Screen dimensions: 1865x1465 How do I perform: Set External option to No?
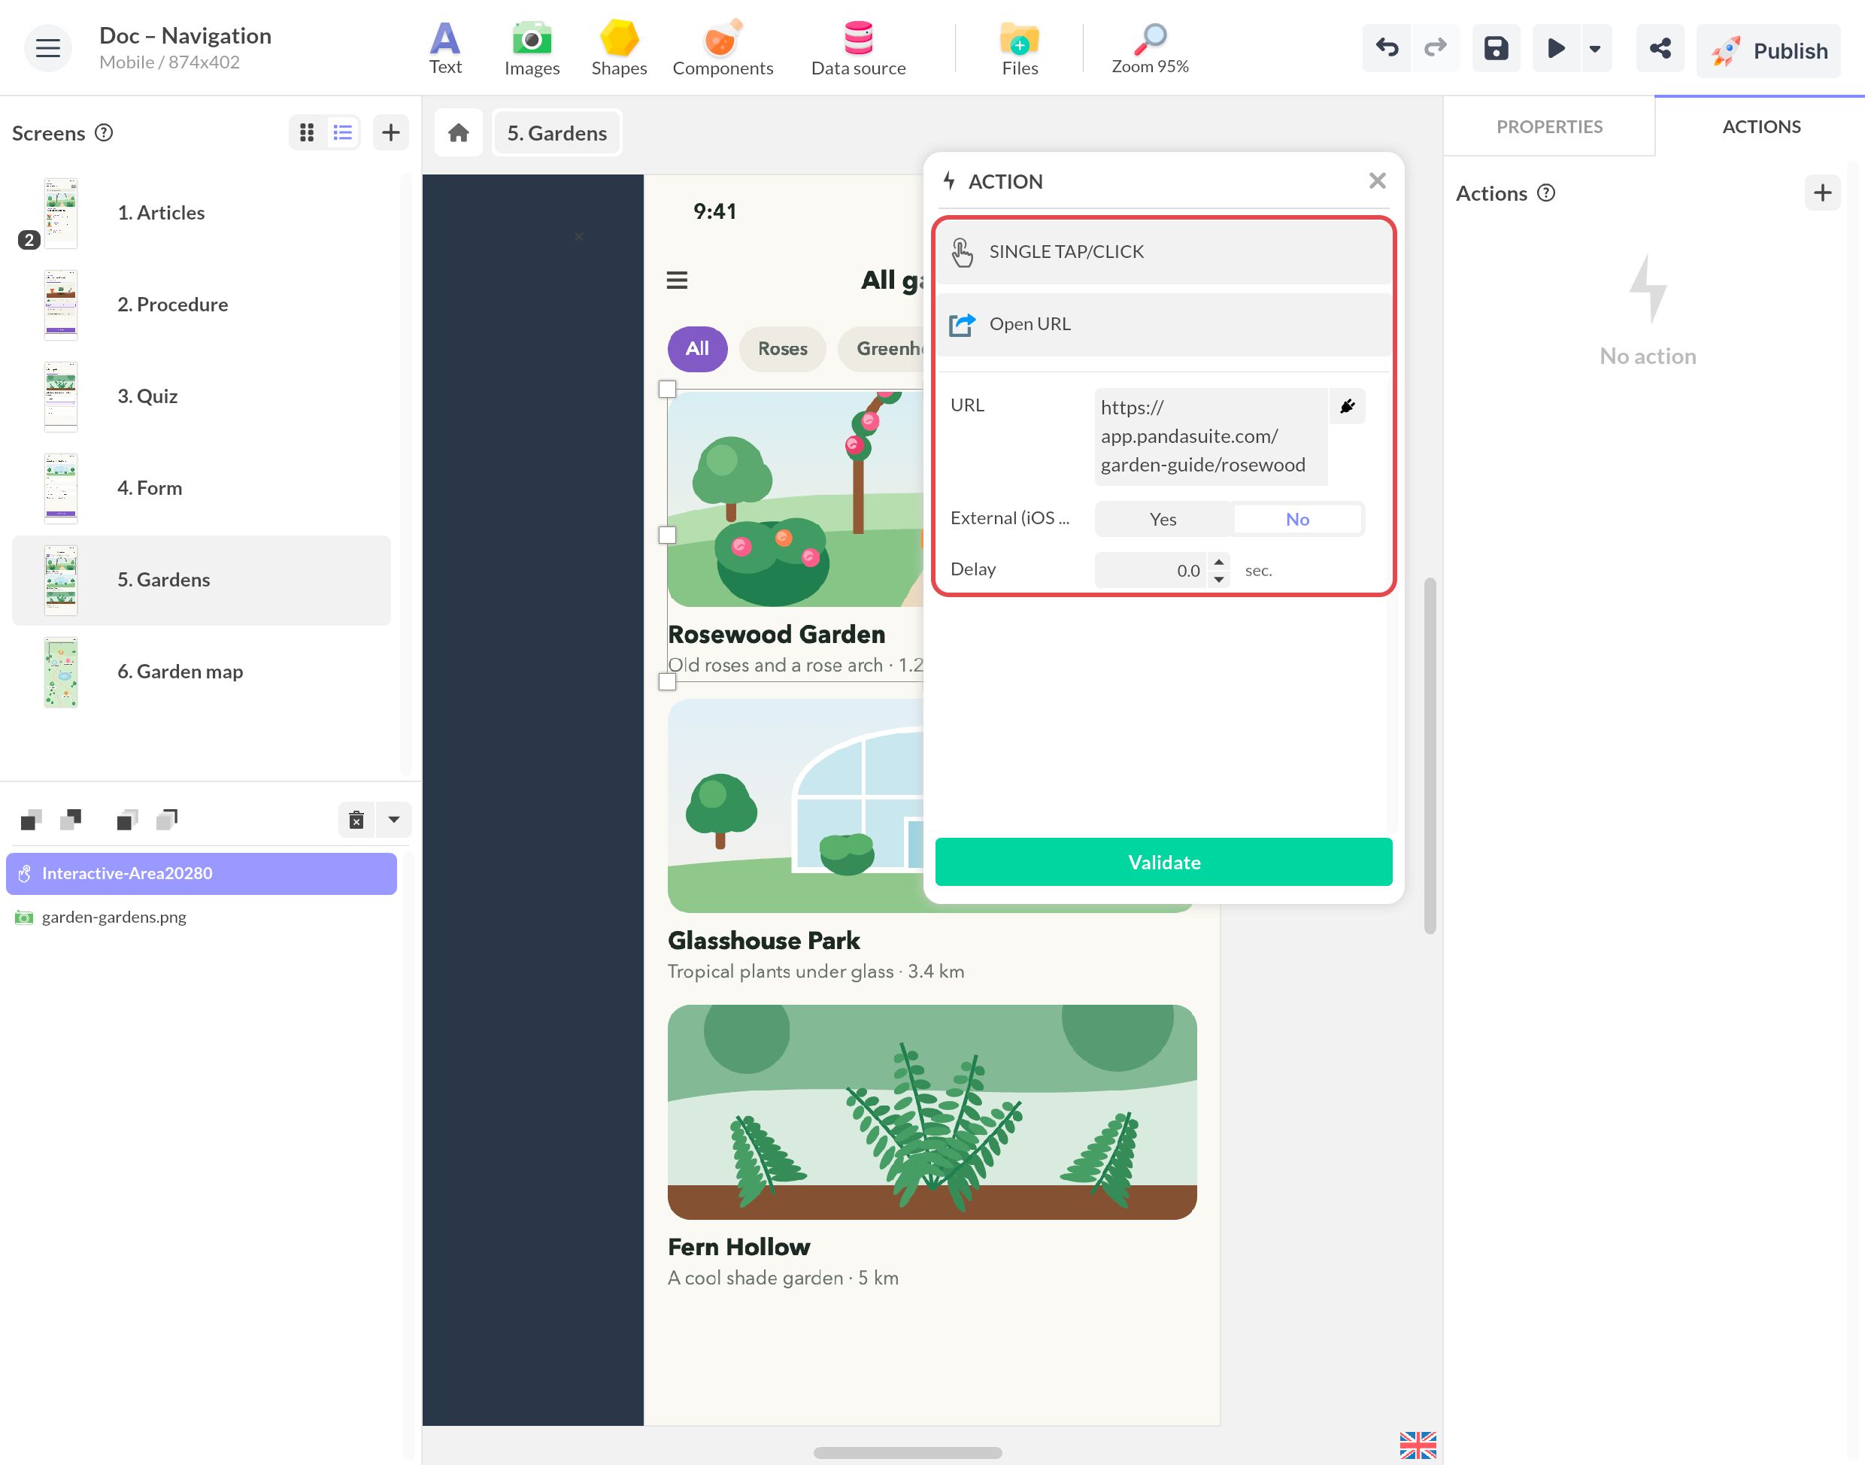[x=1297, y=520]
